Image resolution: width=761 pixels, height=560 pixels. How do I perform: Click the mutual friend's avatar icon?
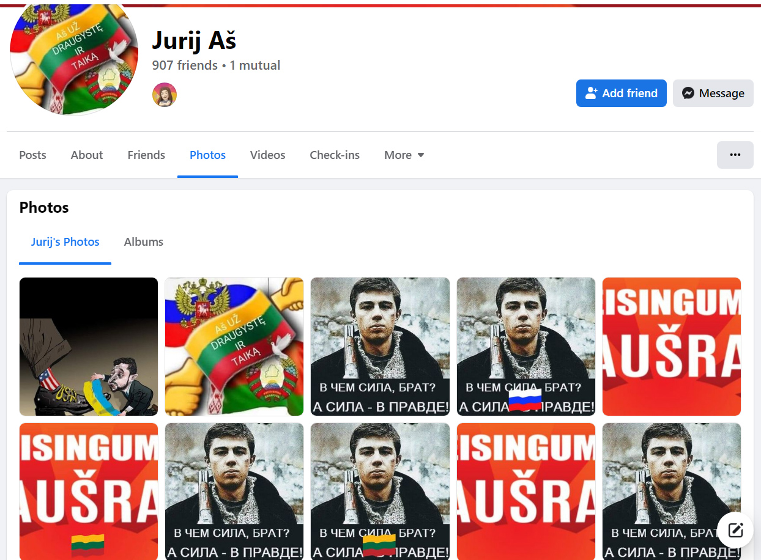(x=165, y=95)
